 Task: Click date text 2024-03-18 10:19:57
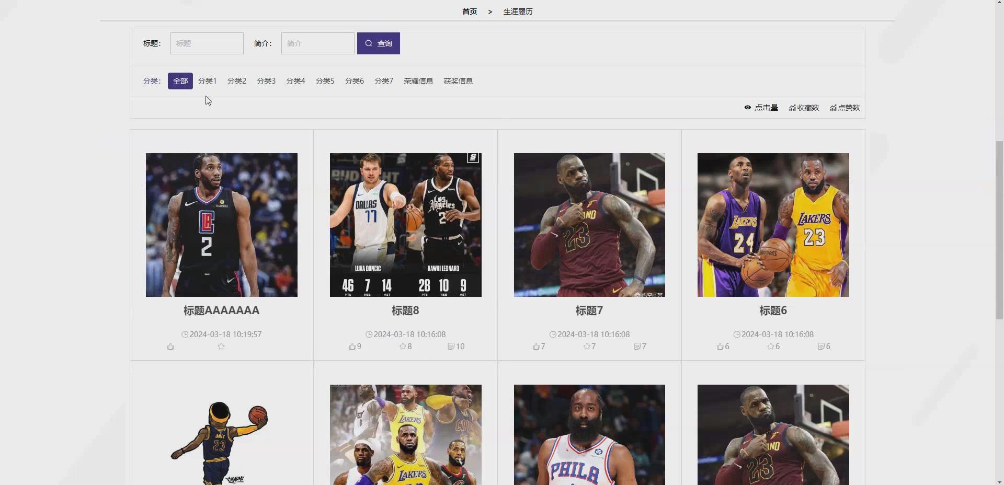pyautogui.click(x=225, y=334)
